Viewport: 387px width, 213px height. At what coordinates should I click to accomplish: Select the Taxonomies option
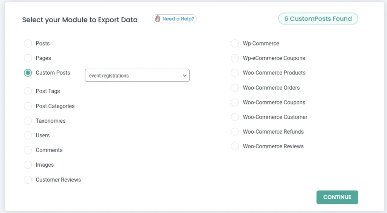[x=28, y=121]
